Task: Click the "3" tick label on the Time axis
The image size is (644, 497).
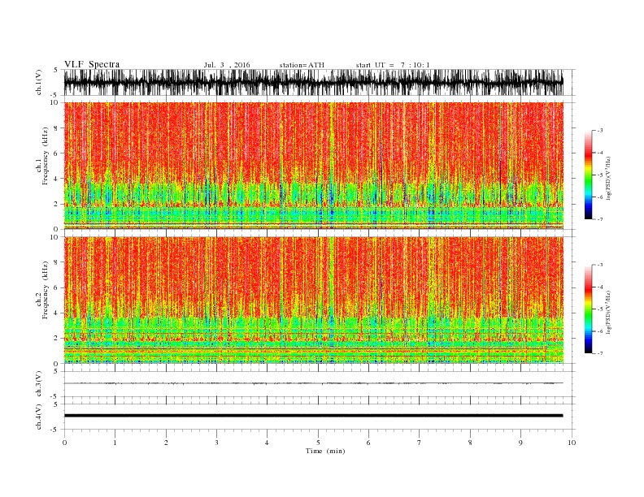Action: [216, 443]
